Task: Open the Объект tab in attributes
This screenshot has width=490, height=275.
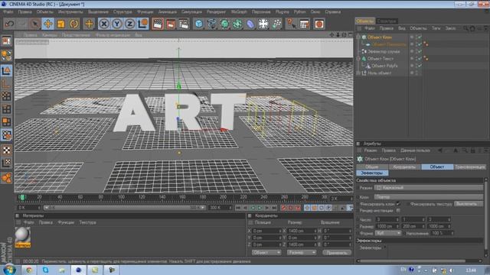Action: point(437,167)
